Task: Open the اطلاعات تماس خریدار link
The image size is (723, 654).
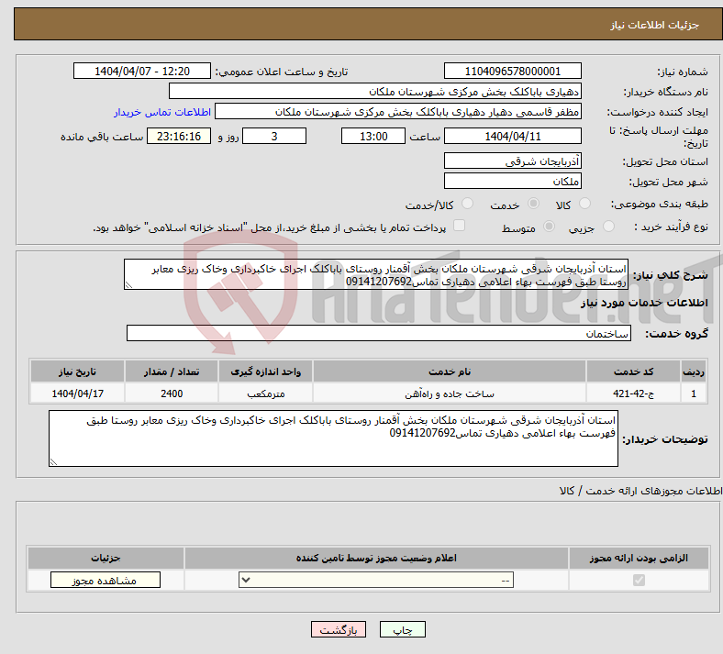Action: click(162, 112)
